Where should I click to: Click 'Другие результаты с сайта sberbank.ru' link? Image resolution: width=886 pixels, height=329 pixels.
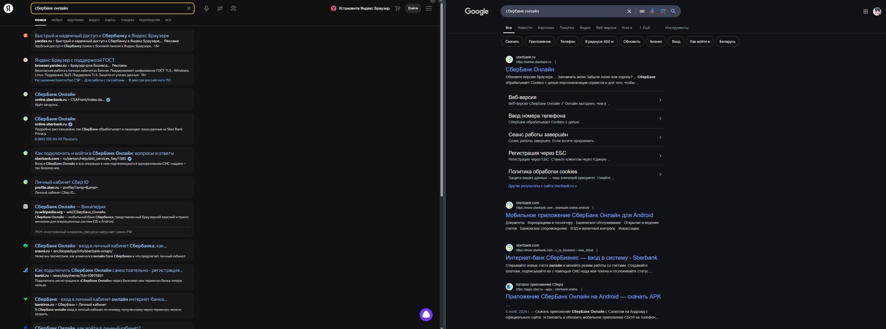[542, 186]
